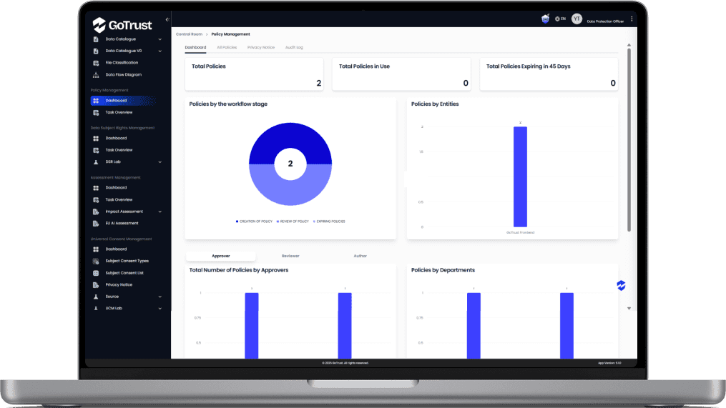This screenshot has height=408, width=726.
Task: Open Task Overview icon under Policy Management
Action: pos(96,112)
